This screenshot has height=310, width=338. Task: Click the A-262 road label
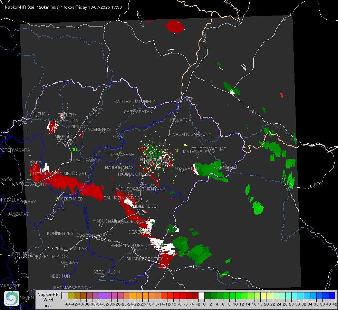[205, 37]
